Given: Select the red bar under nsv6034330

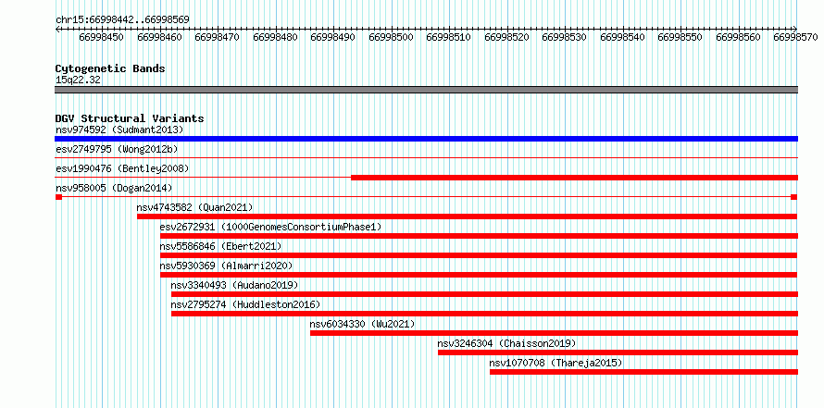Looking at the screenshot, I should tap(554, 333).
